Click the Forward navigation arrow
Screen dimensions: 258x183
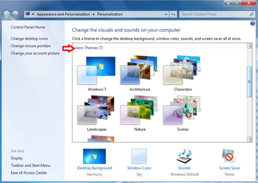(x=15, y=14)
